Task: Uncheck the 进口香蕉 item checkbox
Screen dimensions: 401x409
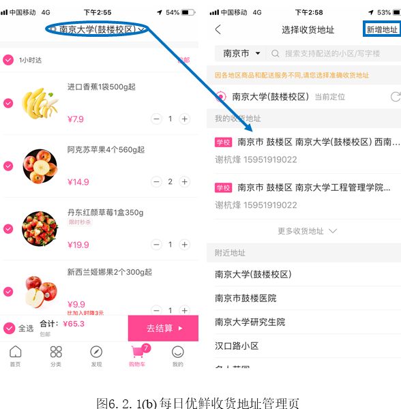Action: click(x=8, y=103)
